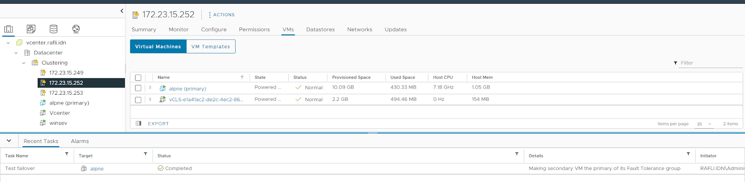Open the Networking inventory icon

pyautogui.click(x=76, y=29)
